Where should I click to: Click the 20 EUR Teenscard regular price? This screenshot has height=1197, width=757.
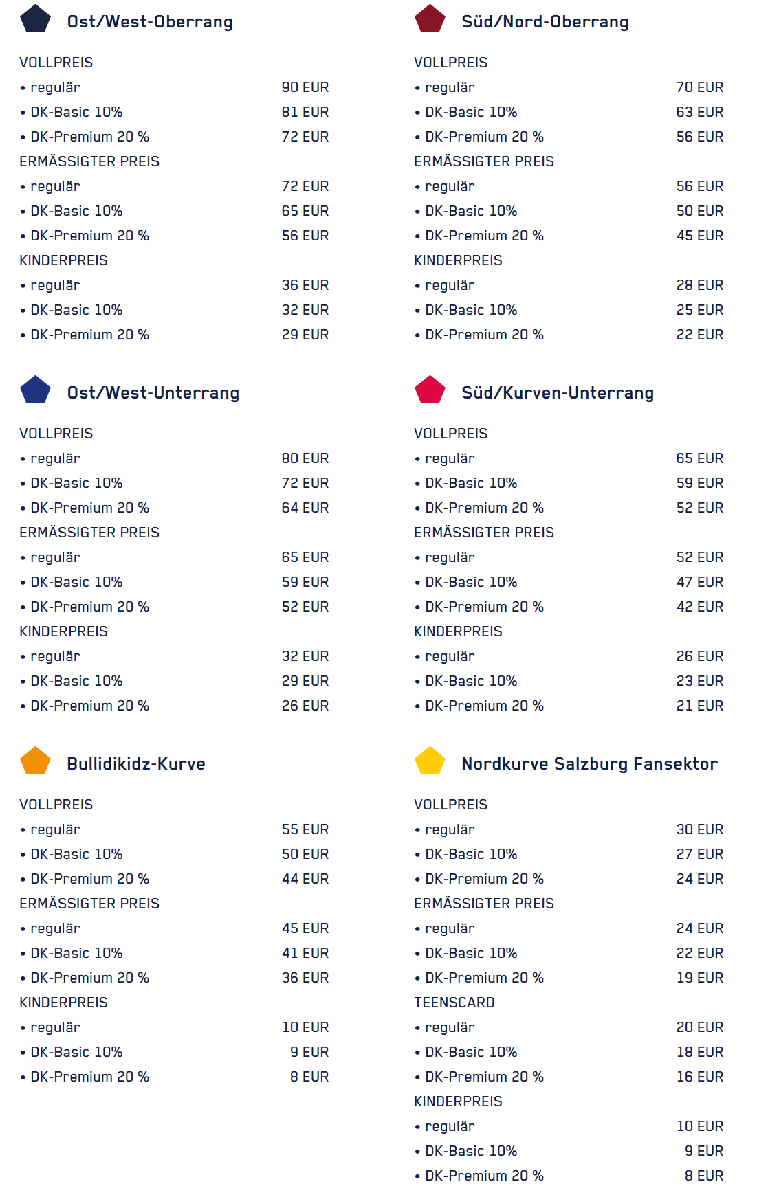pos(699,1027)
